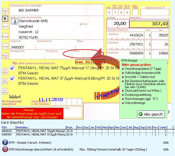Click the blue info icon for BTM-Rezept

point(5,142)
